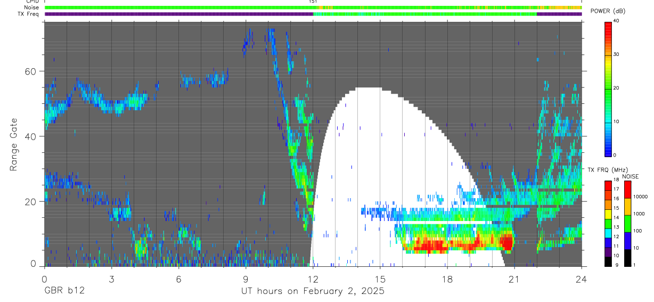Click the orange block of the NOISE legend
Viewport: 654px width, 302px height.
point(627,207)
